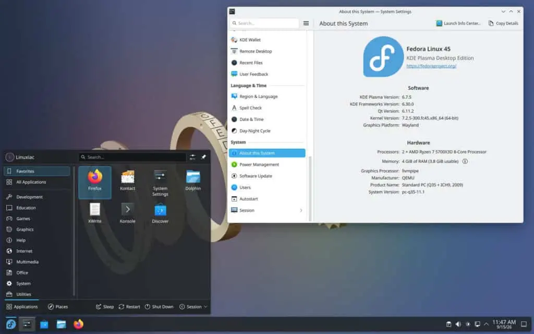Switch to the Applications tab
The image size is (534, 334).
coord(22,307)
